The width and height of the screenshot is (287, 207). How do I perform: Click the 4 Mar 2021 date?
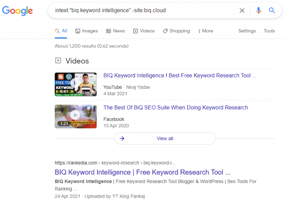[x=115, y=94]
